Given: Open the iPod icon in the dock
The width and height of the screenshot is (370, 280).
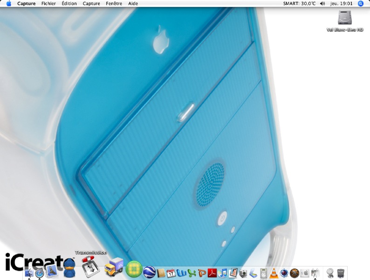Looking at the screenshot, I should click(x=263, y=273).
